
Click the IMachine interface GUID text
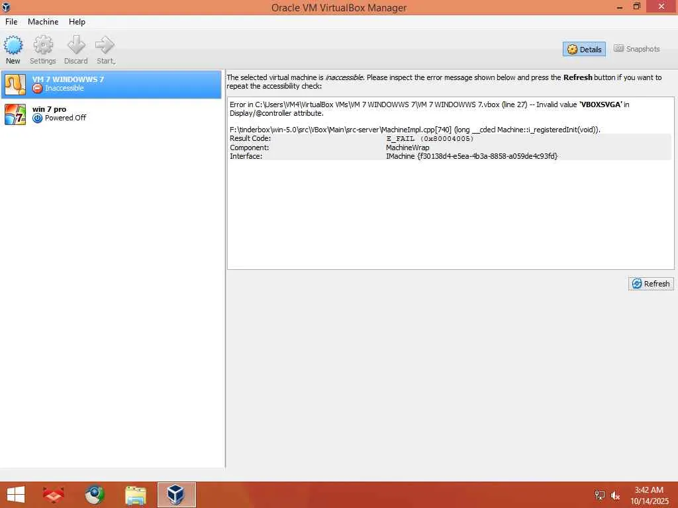pyautogui.click(x=471, y=156)
